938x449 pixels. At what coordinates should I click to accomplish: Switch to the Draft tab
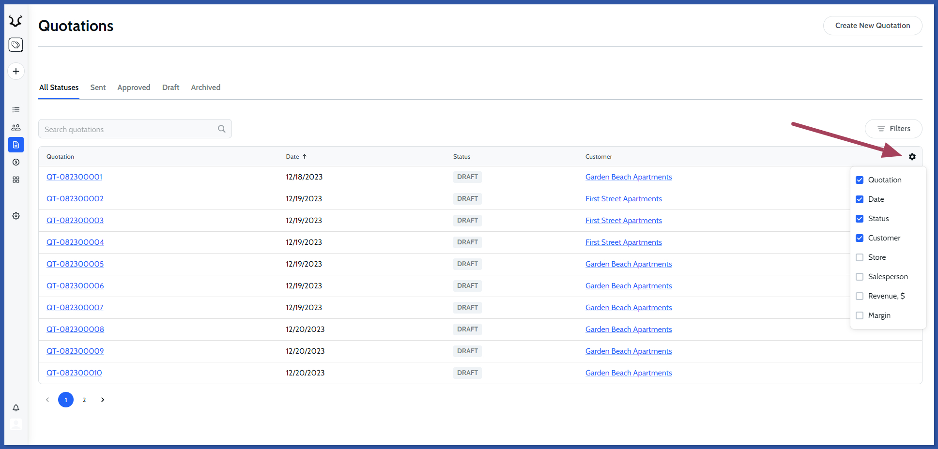(x=170, y=88)
